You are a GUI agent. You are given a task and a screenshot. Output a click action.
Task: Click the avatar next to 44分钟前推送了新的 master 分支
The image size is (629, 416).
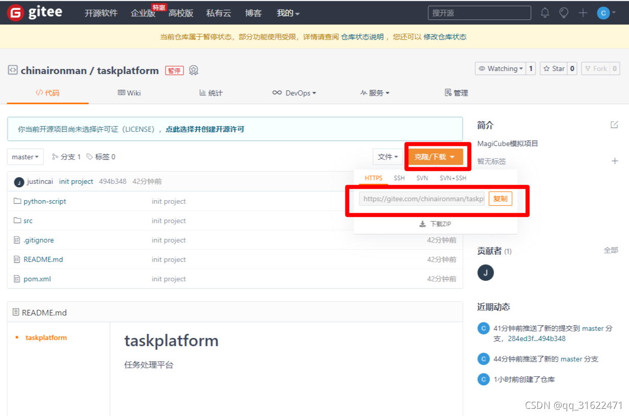coord(483,359)
